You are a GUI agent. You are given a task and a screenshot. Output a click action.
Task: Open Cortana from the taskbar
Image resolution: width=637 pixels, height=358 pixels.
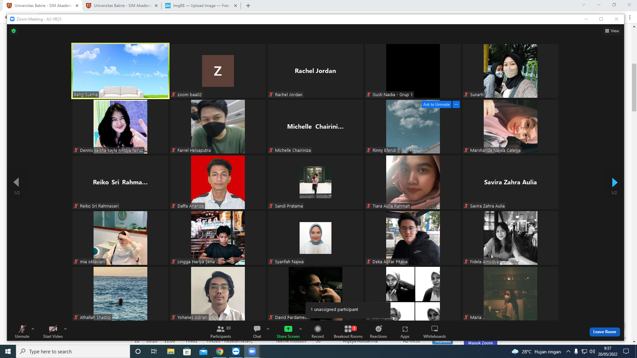point(138,351)
